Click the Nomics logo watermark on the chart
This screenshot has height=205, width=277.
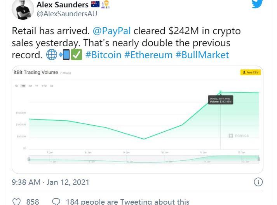point(239,136)
